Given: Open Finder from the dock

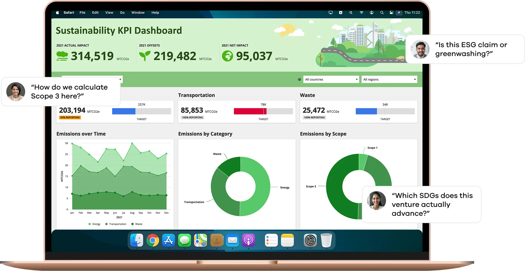Looking at the screenshot, I should click(x=137, y=240).
